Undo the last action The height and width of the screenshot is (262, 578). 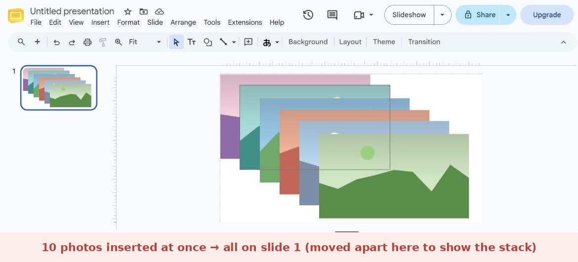pyautogui.click(x=56, y=42)
